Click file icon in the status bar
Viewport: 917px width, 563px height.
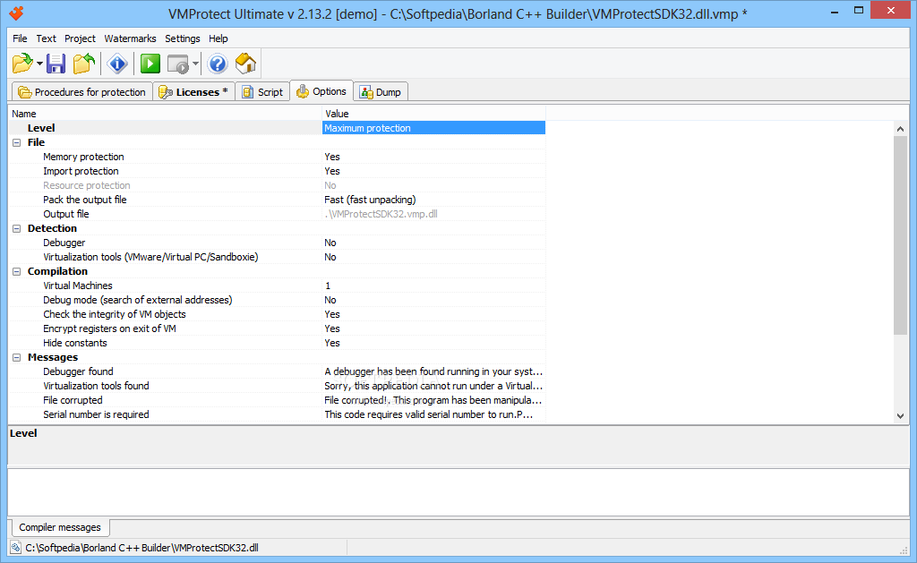point(16,548)
